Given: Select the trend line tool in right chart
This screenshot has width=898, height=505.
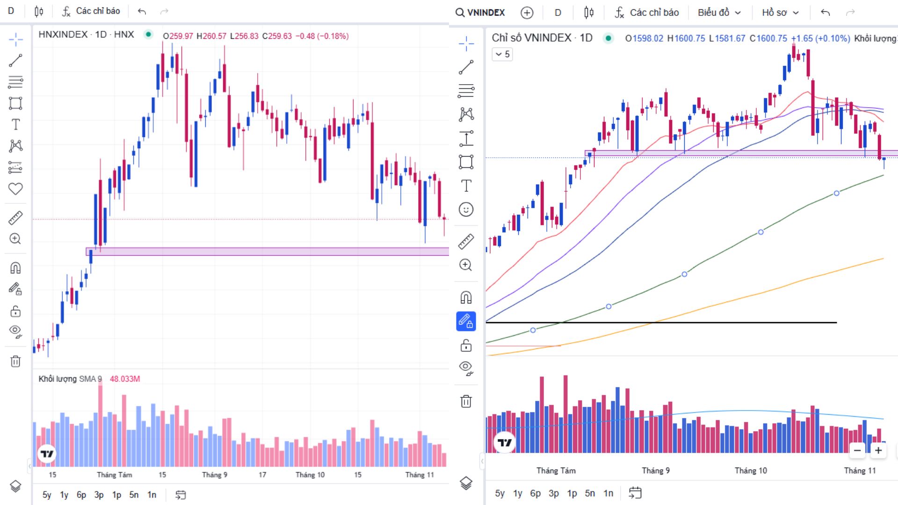Looking at the screenshot, I should coord(466,67).
